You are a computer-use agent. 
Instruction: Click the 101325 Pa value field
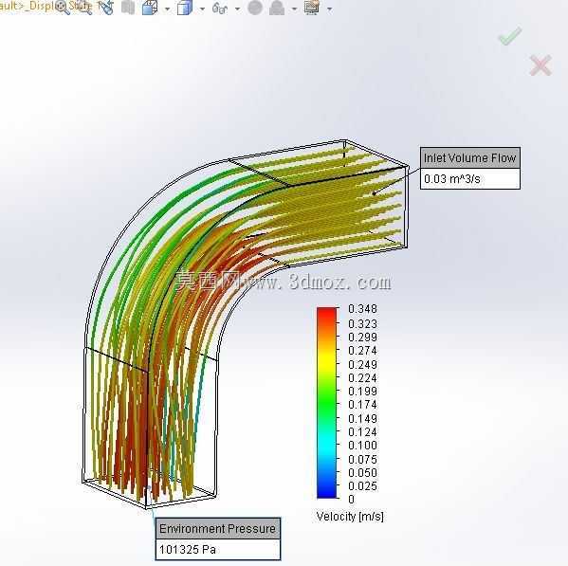point(218,550)
